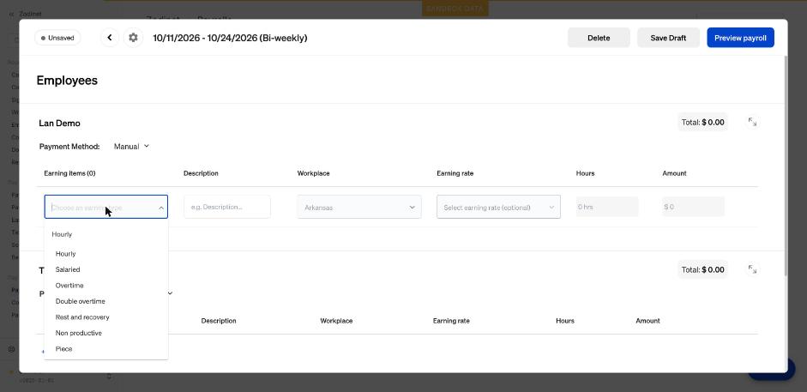Click the modal vertical scrollbar

coord(786,165)
